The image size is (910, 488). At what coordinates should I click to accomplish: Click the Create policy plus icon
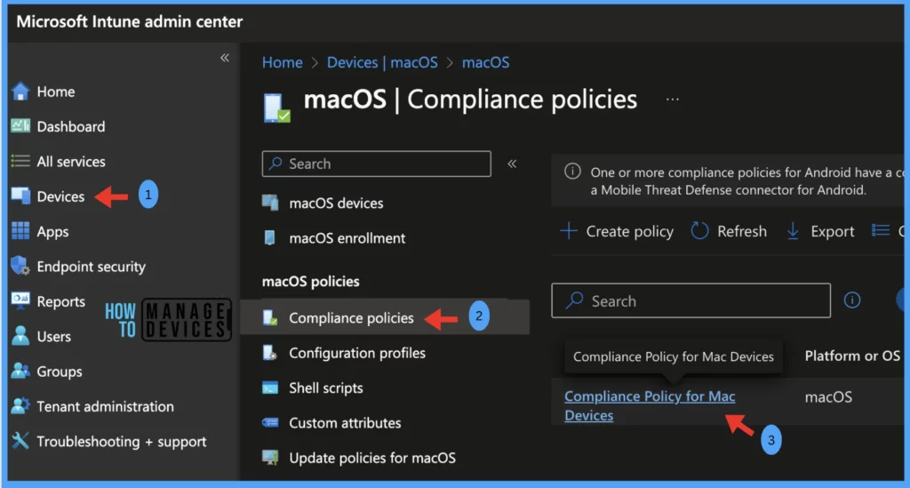coord(569,231)
